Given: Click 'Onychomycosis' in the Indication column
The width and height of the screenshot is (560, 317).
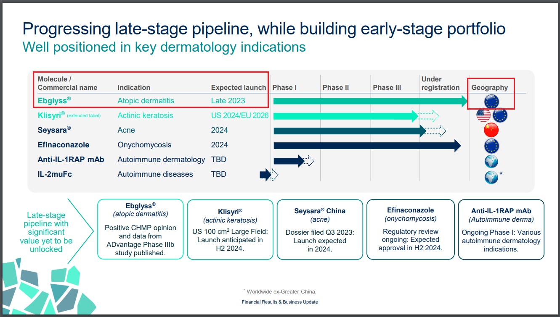Looking at the screenshot, I should [x=144, y=145].
